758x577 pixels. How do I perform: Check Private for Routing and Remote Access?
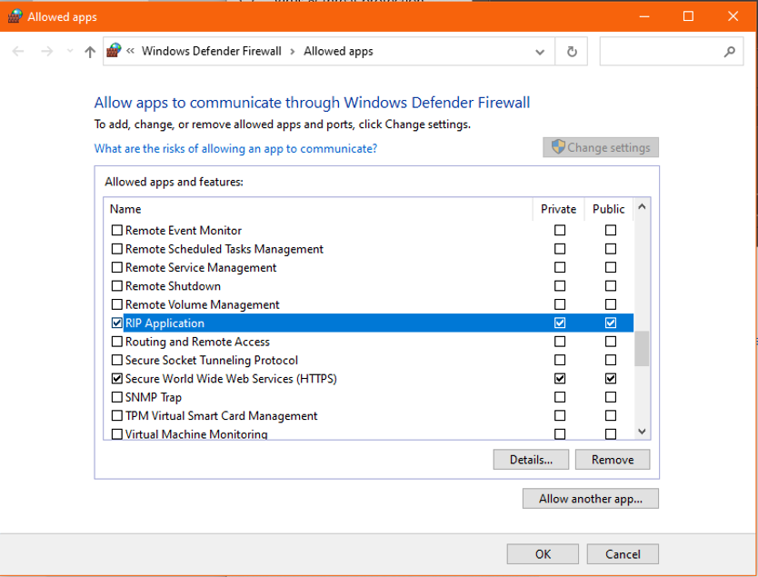pos(560,342)
